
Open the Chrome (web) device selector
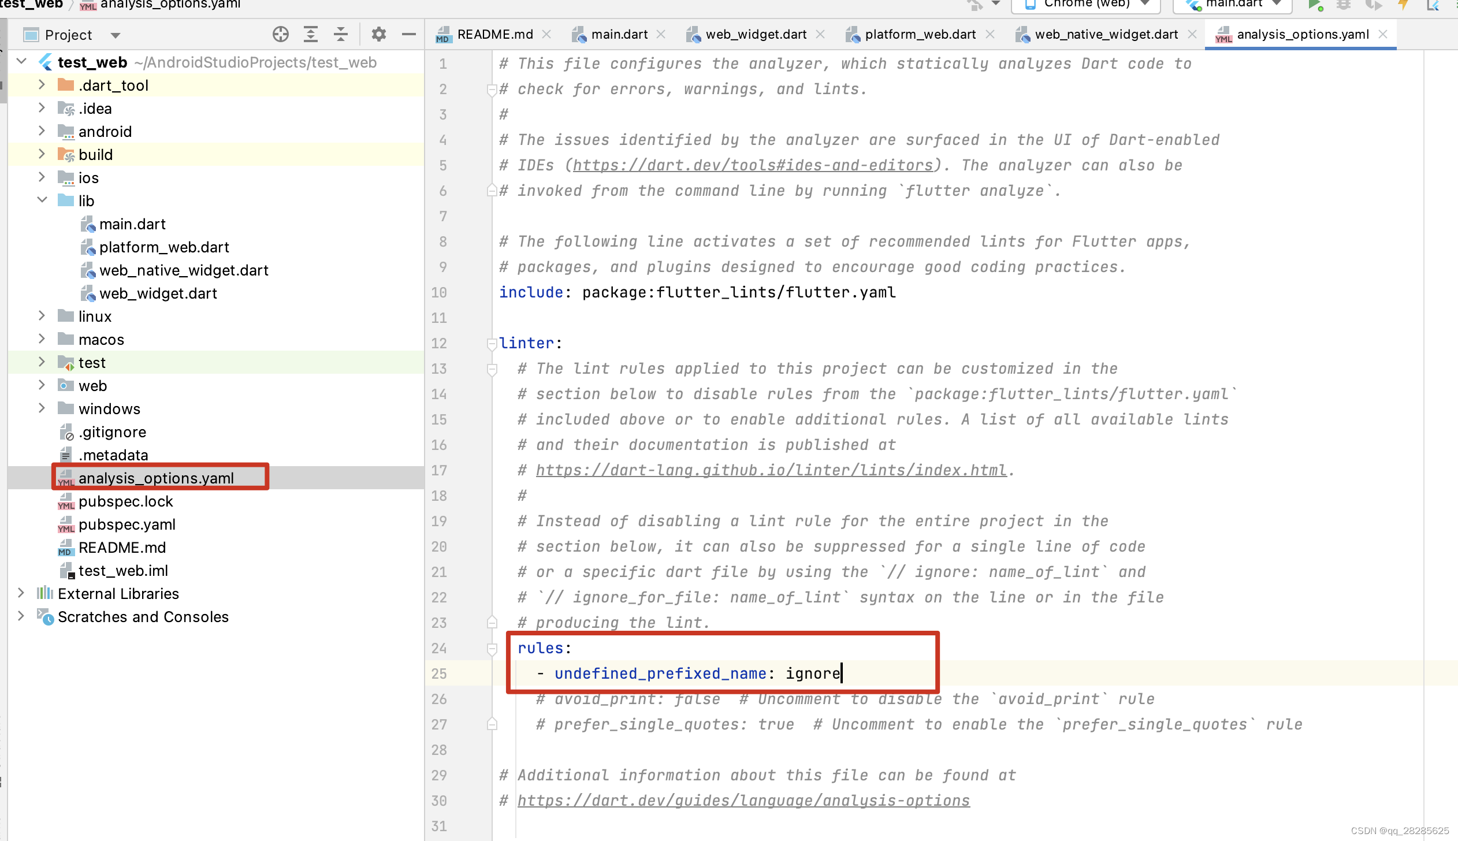[x=1085, y=4]
